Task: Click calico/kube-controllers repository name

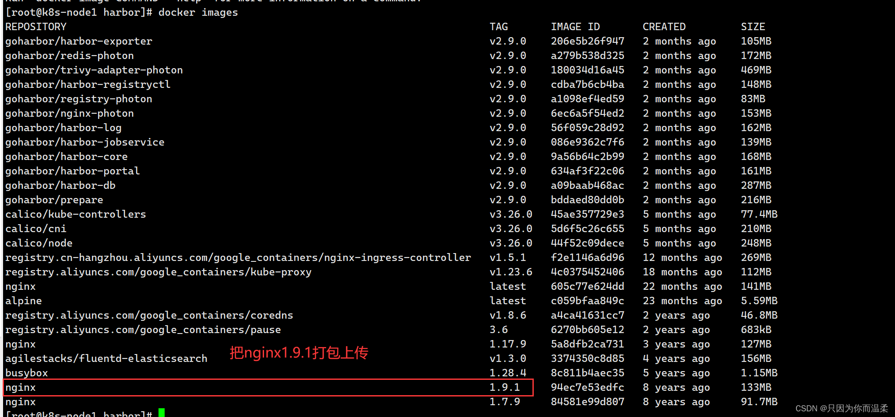Action: click(x=76, y=215)
